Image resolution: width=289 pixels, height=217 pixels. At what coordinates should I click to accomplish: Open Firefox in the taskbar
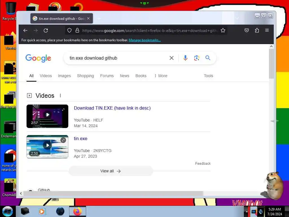78,211
